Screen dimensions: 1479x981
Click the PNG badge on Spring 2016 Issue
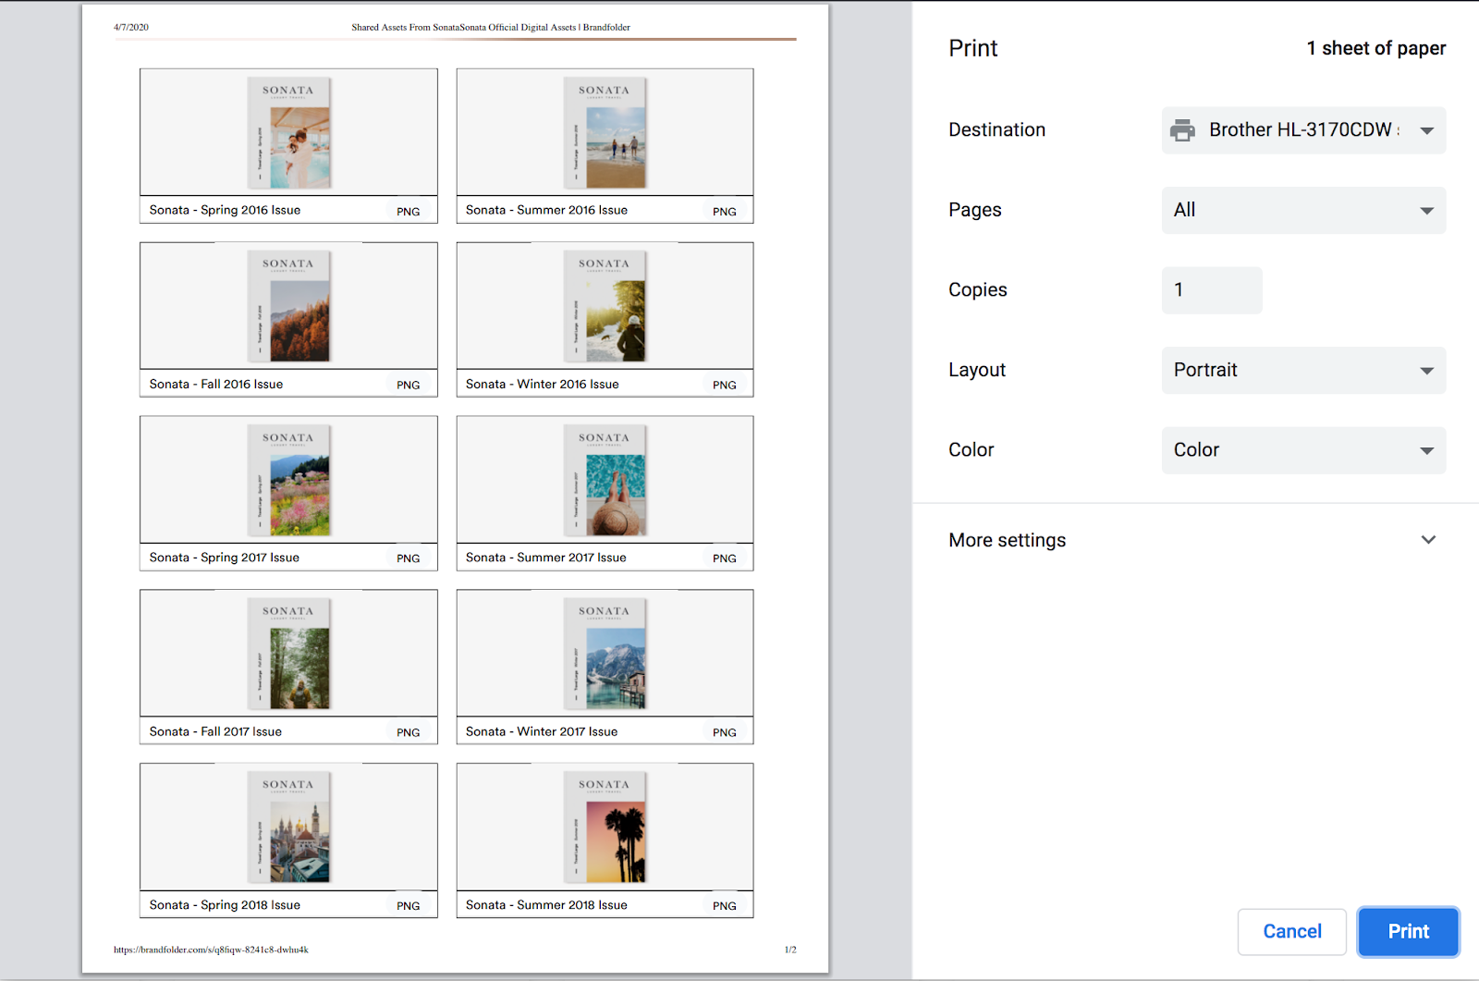[409, 212]
